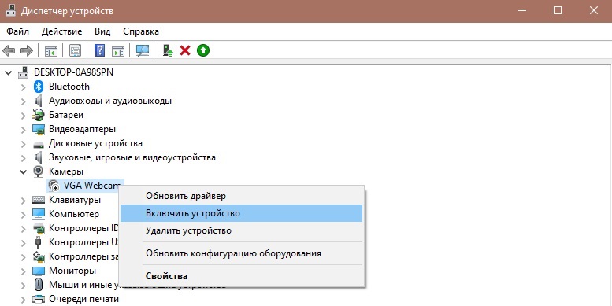612x306 pixels.
Task: Collapse the DESKTOP-0A98SPN root node
Action: (x=9, y=72)
